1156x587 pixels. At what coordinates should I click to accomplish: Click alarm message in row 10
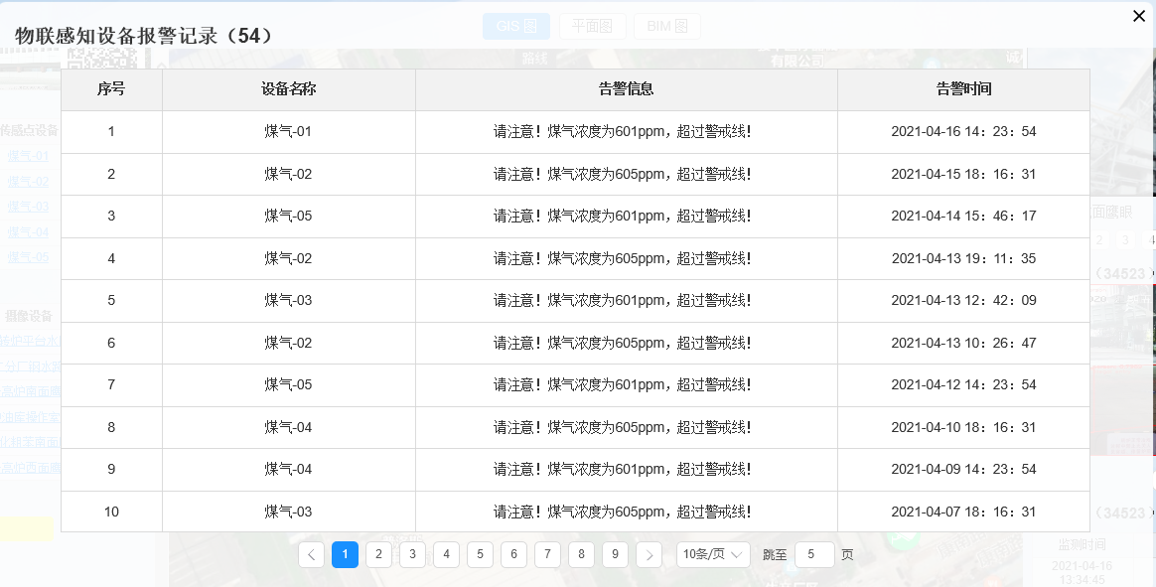coord(623,512)
